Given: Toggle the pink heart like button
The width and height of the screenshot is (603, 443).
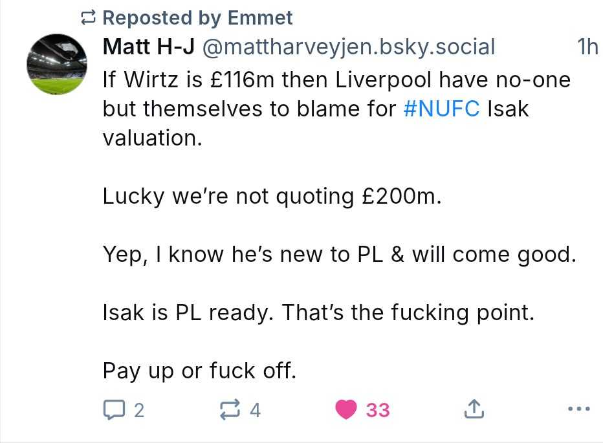Looking at the screenshot, I should coord(347,409).
